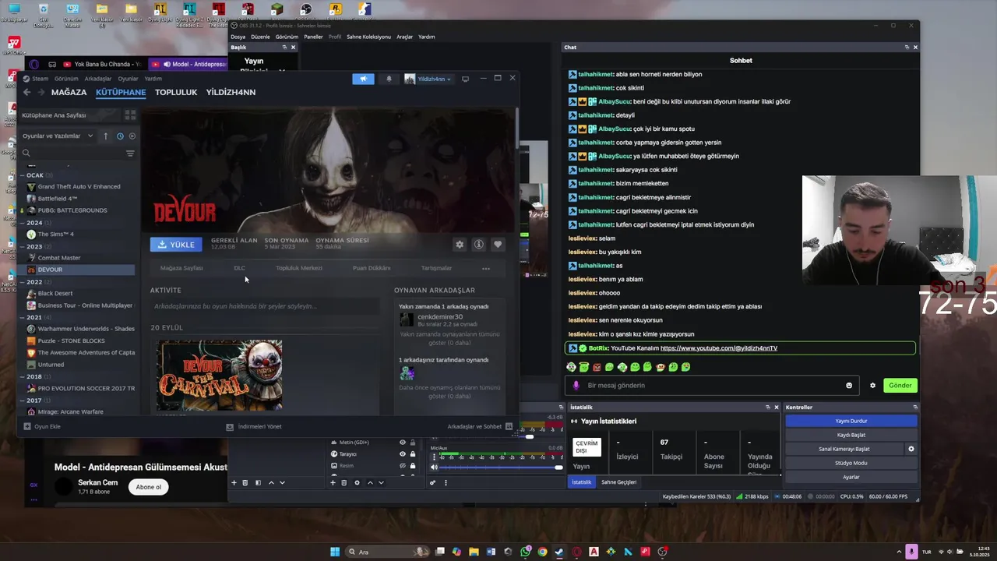997x561 pixels.
Task: Click Yayını Durdur button
Action: point(851,421)
